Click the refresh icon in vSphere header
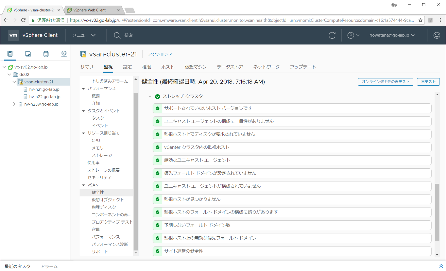The image size is (446, 271). (x=332, y=35)
